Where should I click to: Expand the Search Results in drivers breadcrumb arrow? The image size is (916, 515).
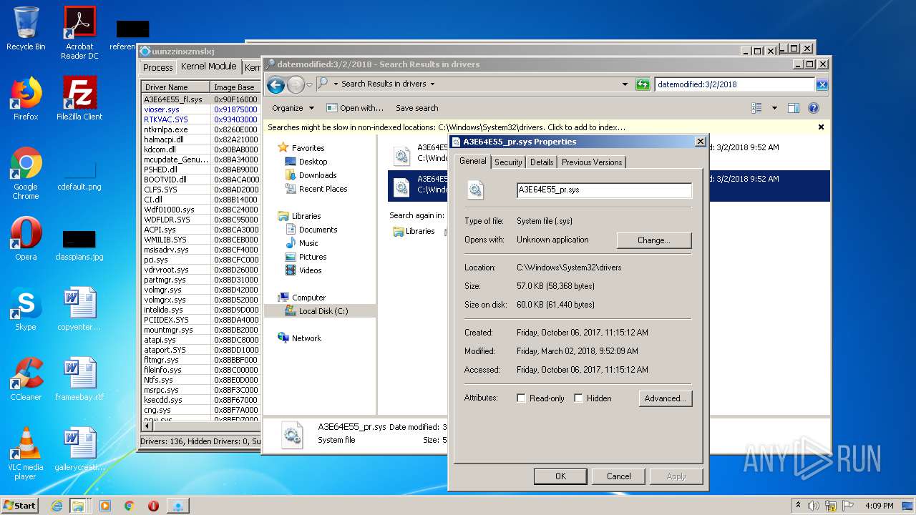coord(432,84)
